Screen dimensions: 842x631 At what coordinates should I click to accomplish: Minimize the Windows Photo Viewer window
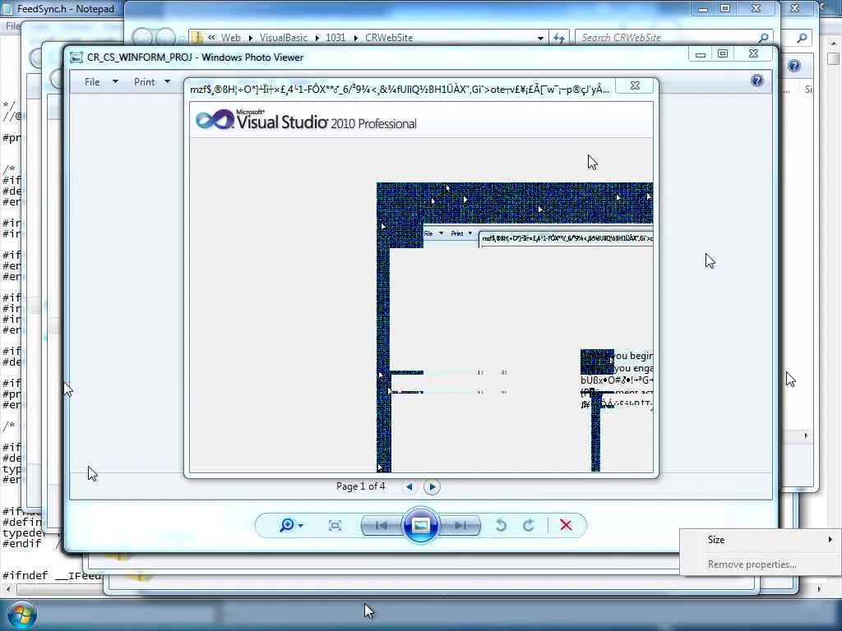(x=701, y=53)
